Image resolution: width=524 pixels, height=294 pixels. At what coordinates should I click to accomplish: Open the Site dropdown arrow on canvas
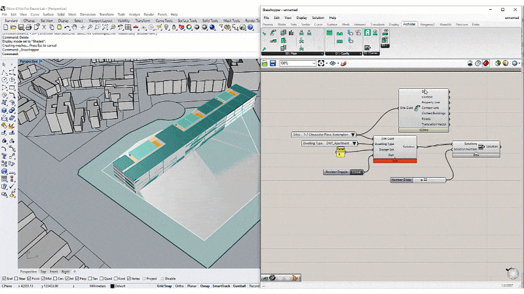click(353, 135)
